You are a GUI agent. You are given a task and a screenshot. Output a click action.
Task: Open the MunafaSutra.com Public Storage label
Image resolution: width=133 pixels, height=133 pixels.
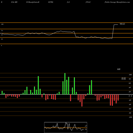[x=117, y=2]
